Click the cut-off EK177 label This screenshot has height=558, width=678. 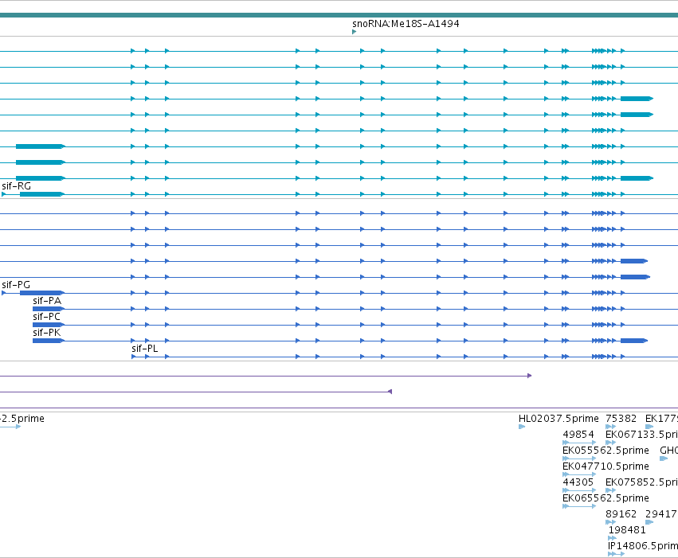pyautogui.click(x=661, y=419)
